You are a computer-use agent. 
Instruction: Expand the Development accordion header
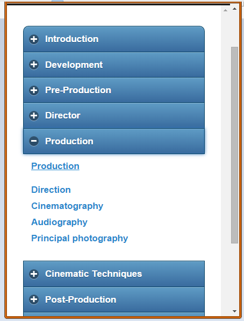pos(114,65)
